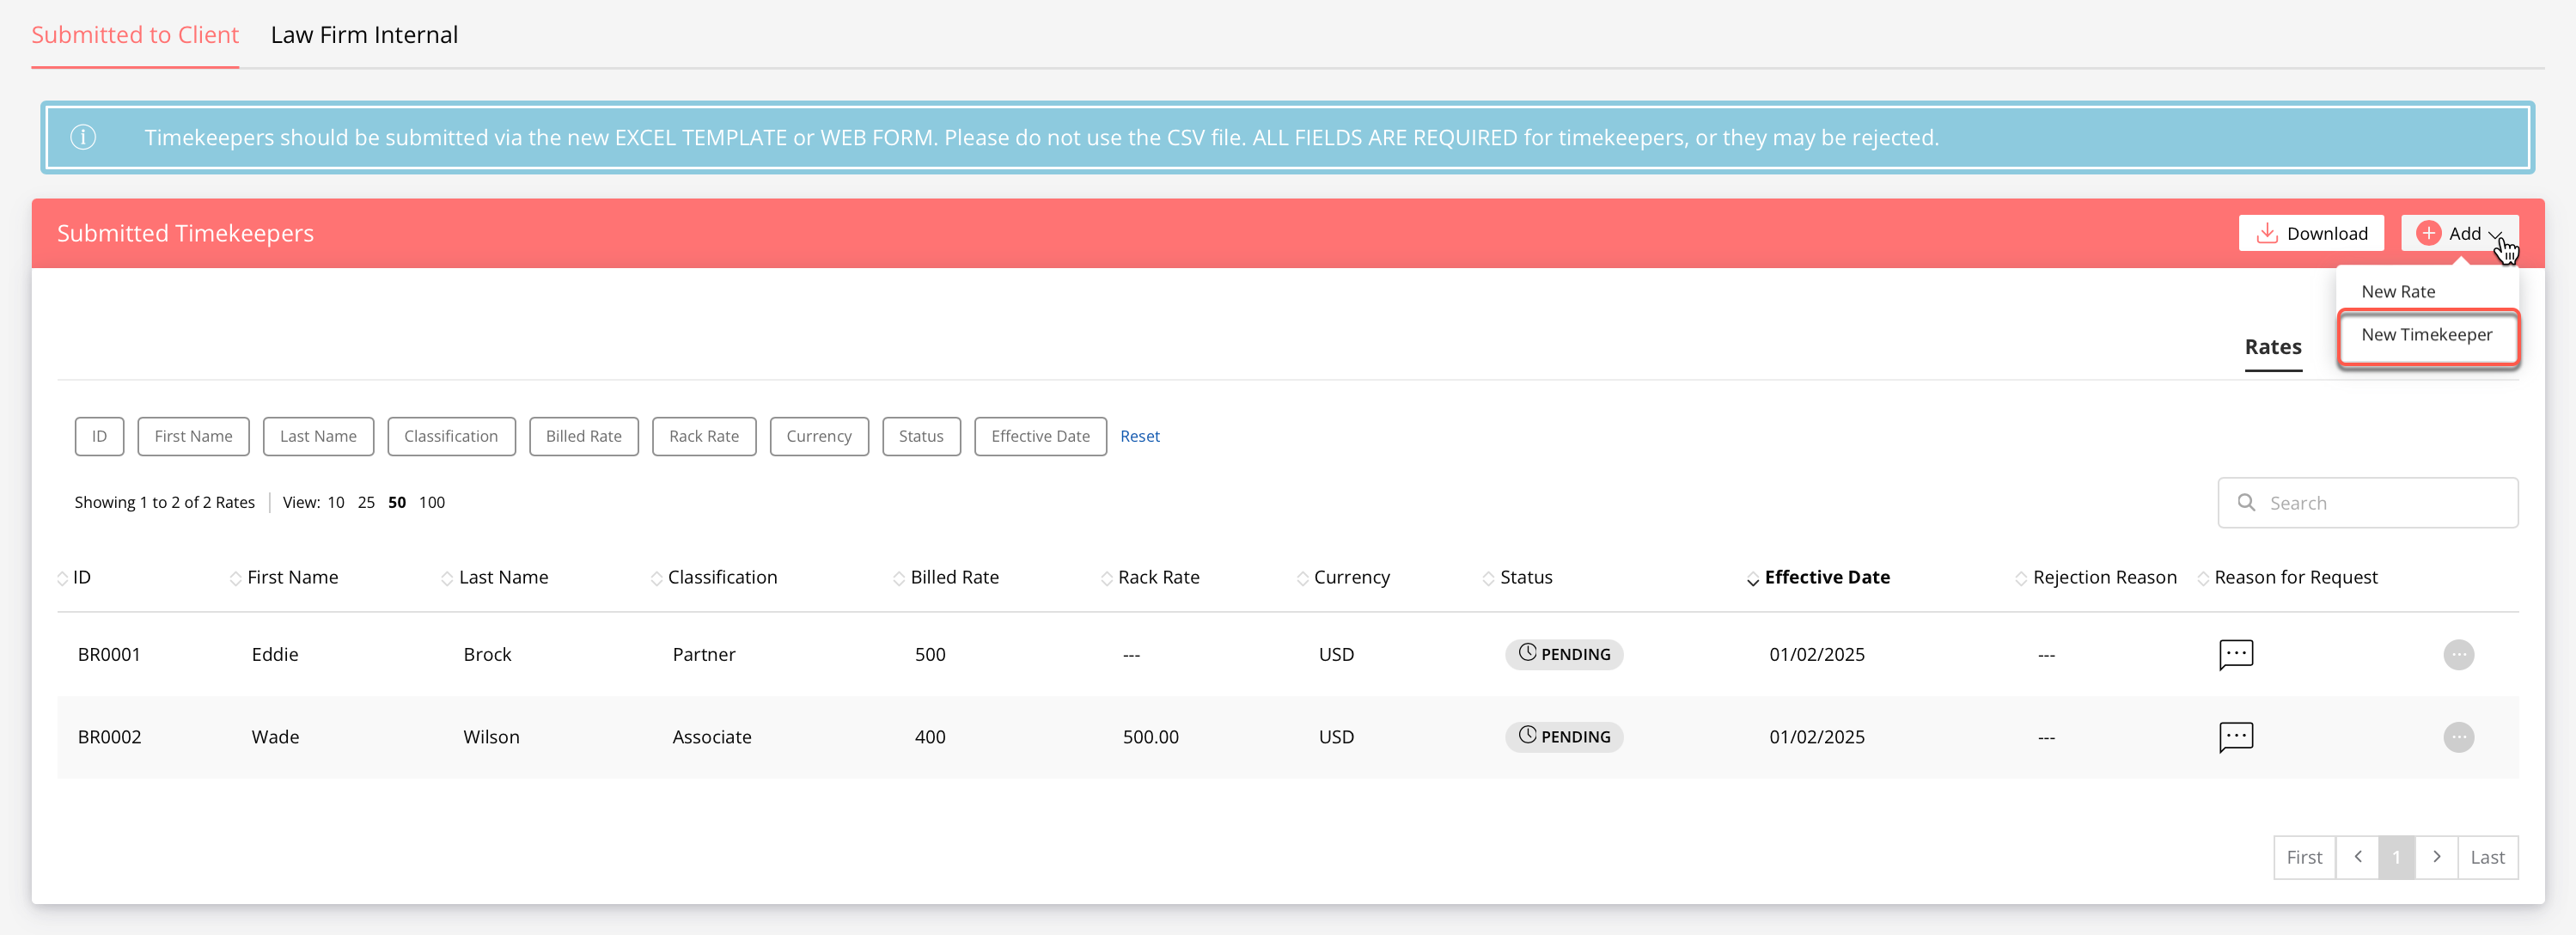Screen dimensions: 2576x935
Task: Click the download icon on Download button
Action: 2267,232
